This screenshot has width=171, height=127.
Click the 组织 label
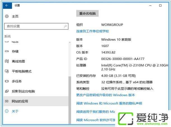(79, 25)
